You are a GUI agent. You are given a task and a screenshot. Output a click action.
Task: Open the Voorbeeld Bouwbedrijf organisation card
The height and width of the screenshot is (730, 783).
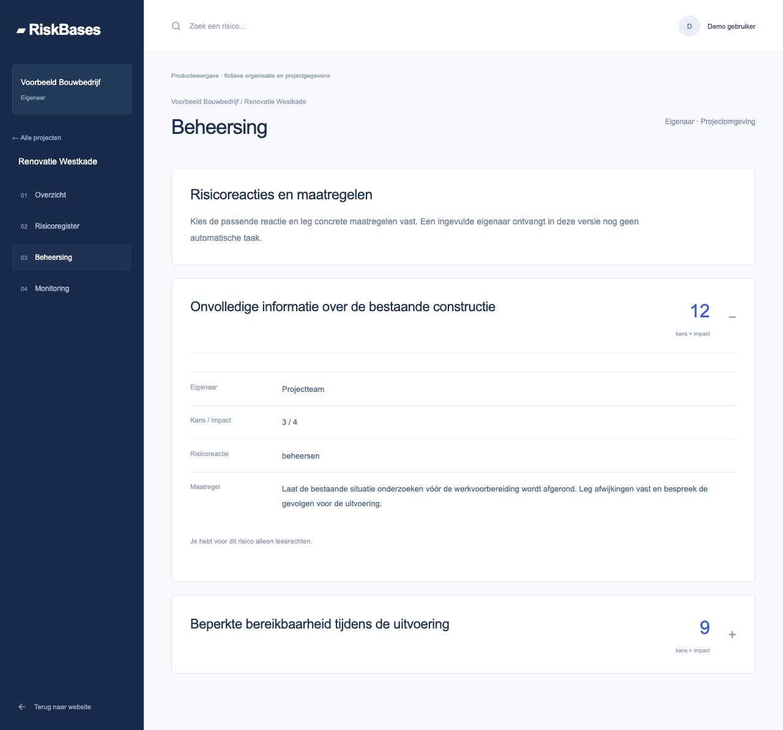(72, 89)
